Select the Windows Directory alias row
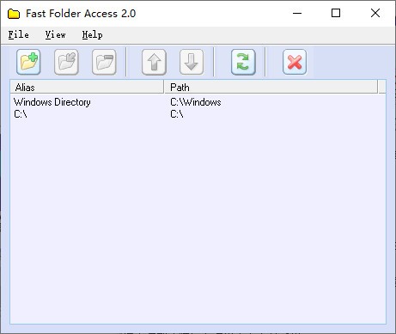The image size is (396, 334). point(52,102)
